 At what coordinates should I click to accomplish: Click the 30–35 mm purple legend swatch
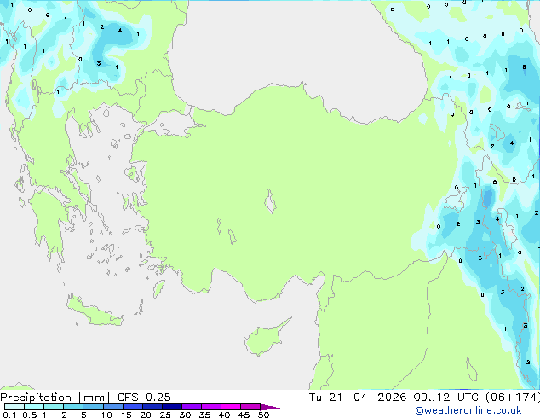[192, 407]
